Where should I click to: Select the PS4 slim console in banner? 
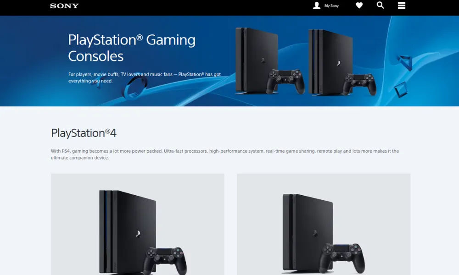coord(257,61)
